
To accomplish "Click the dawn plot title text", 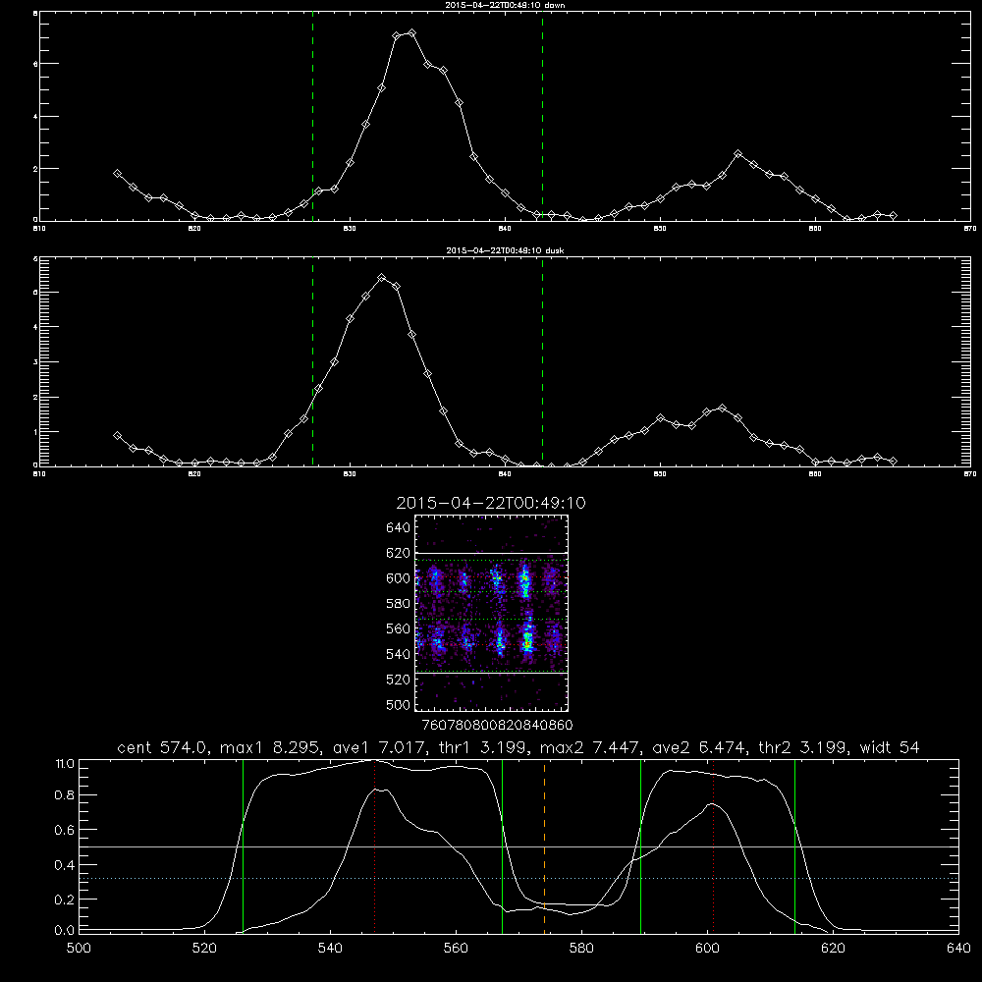I will click(505, 5).
